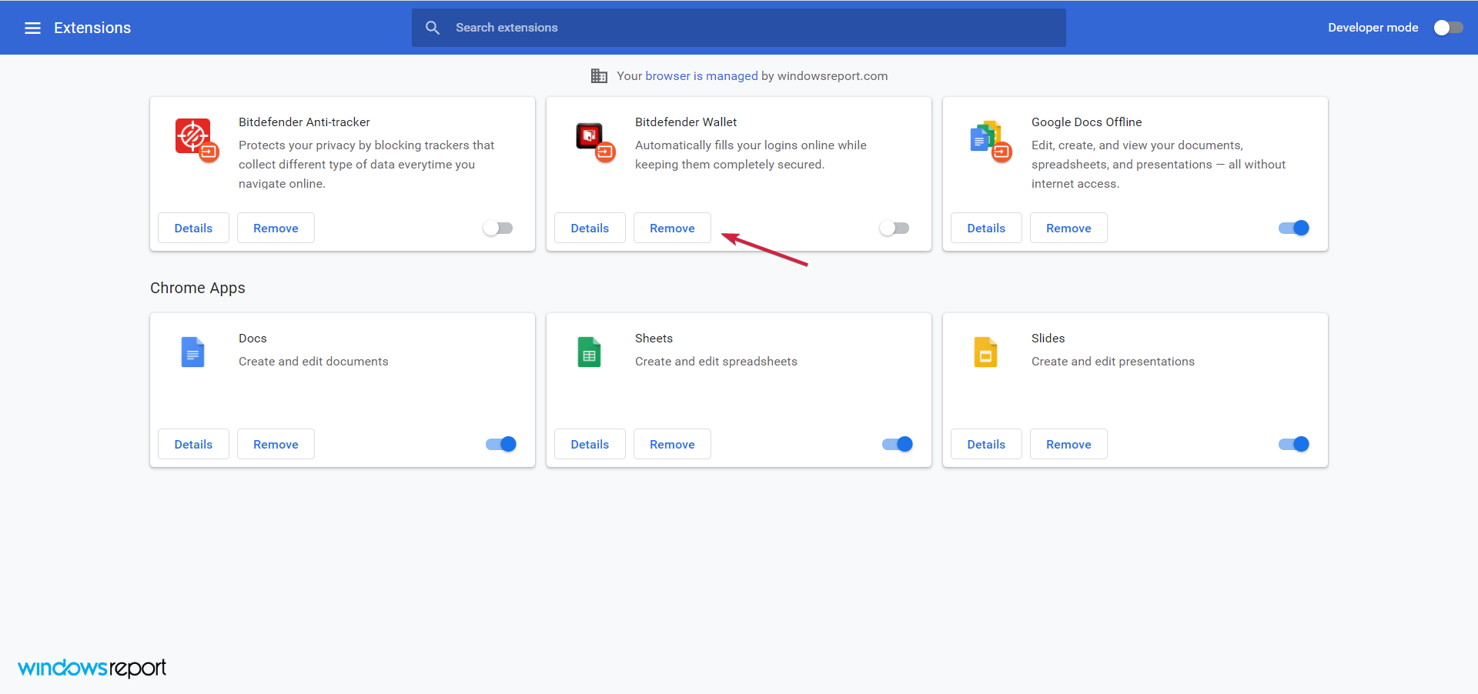1478x694 pixels.
Task: Open Details for Bitdefender Wallet
Action: coord(590,228)
